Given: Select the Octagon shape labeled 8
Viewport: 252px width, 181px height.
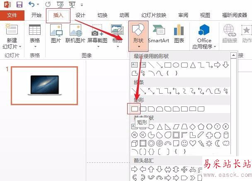Looking at the screenshot, I should coord(225,127).
